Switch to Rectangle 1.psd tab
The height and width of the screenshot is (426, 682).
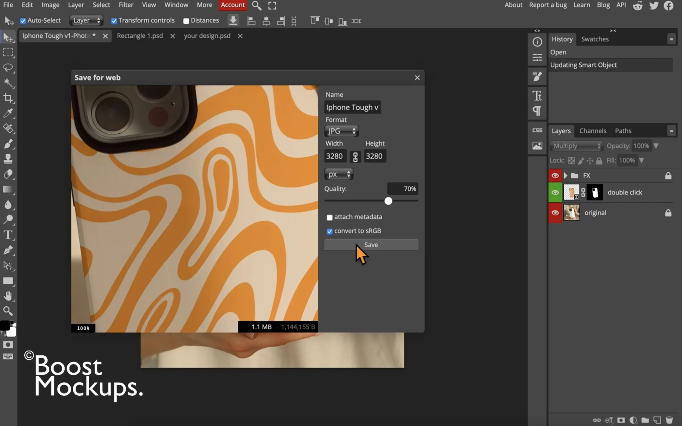click(x=140, y=36)
